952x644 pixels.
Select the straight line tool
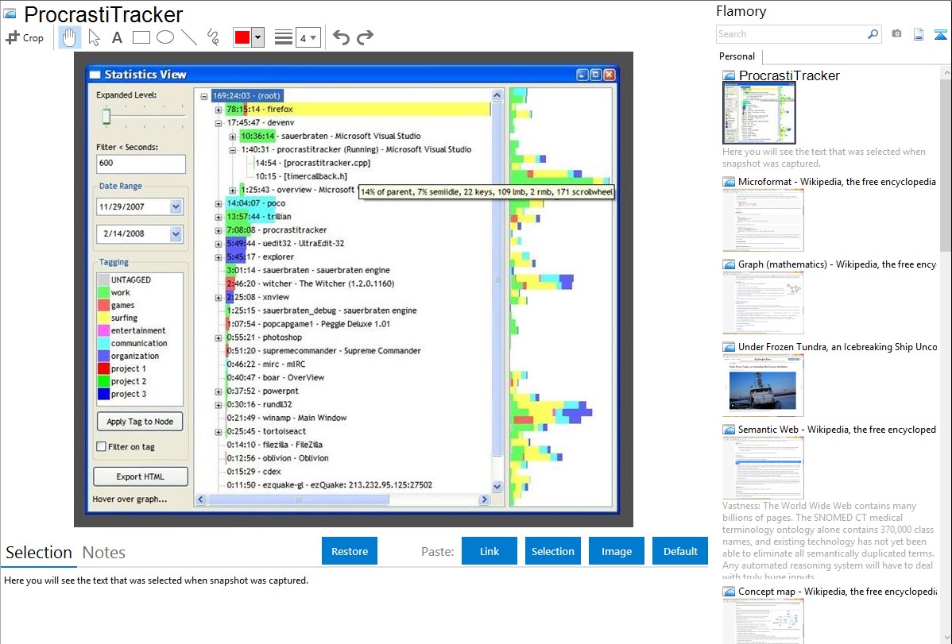click(189, 37)
